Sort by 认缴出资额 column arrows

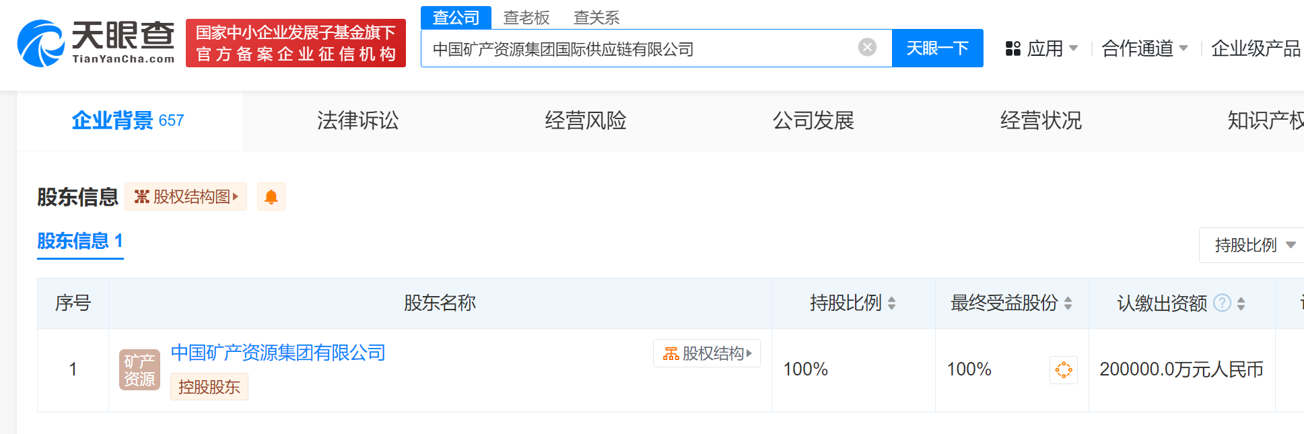pos(1241,303)
